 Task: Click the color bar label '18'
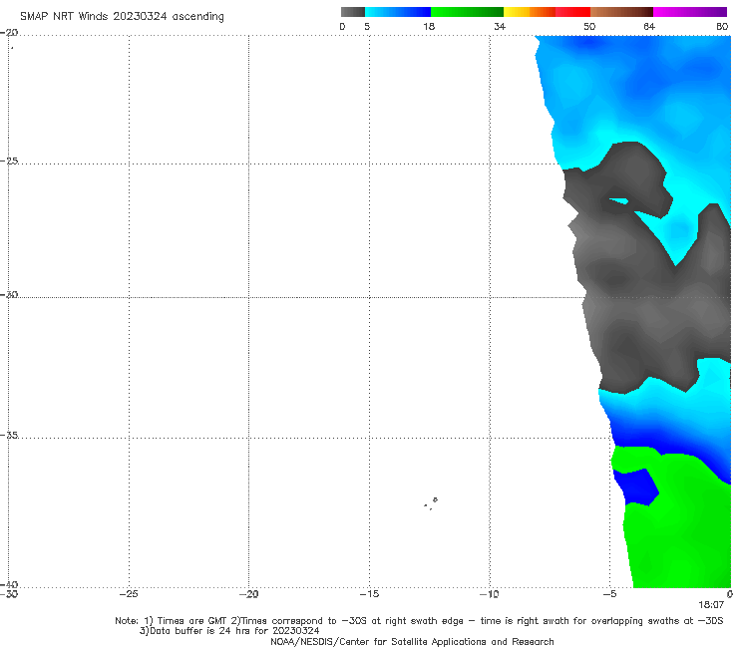[429, 26]
